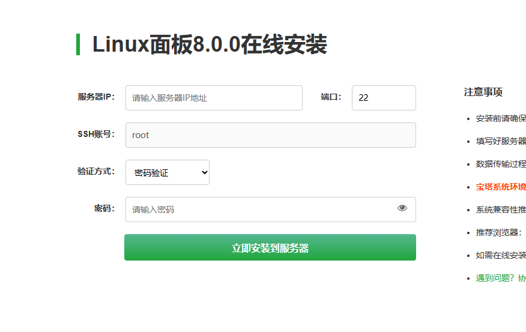Screen dimensions: 526x332
Task: Click the 推荐浏览器 note item
Action: click(x=499, y=232)
